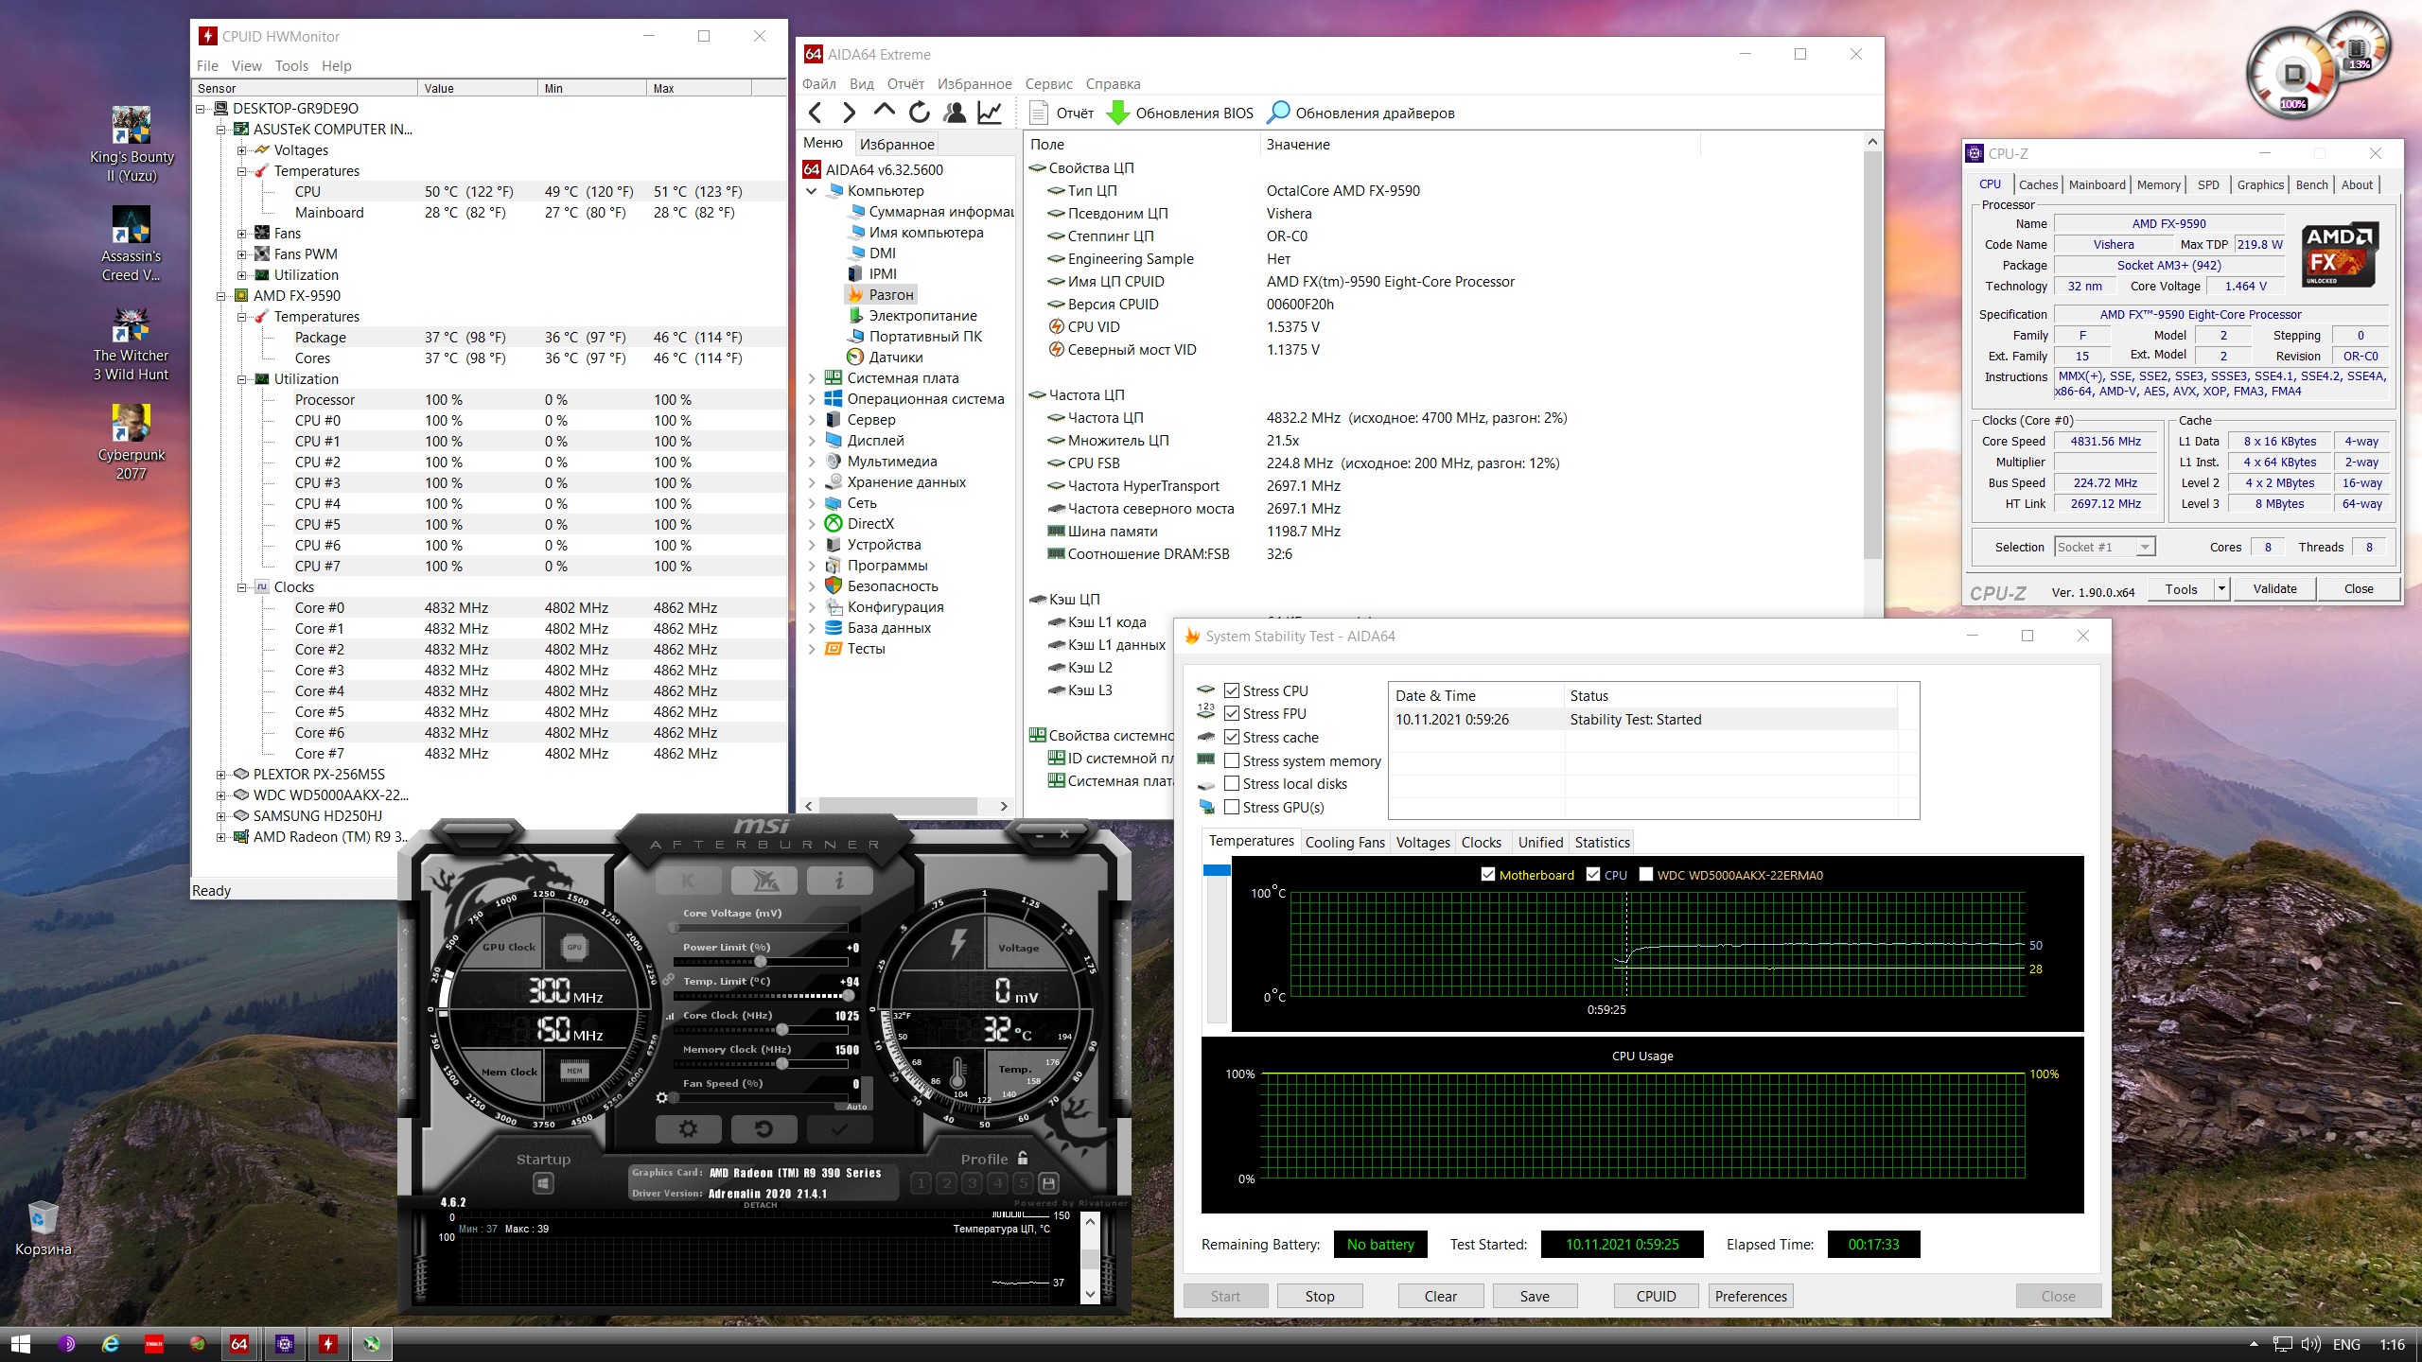Enable Stress system memory checkbox

1232,760
